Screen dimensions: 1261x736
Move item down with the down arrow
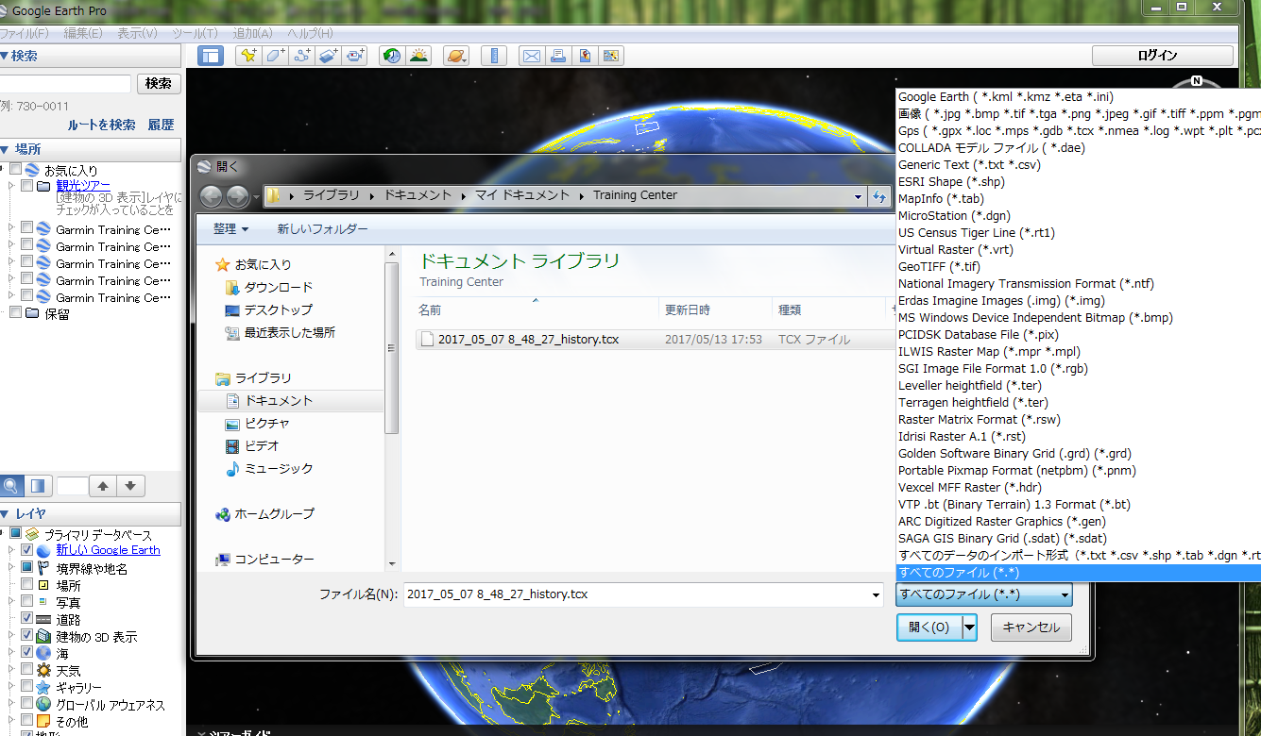[130, 486]
